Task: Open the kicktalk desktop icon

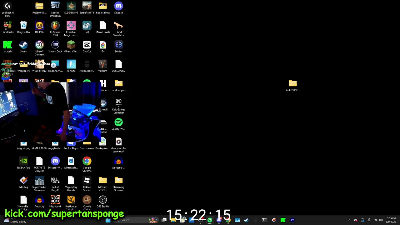Action: [8, 47]
